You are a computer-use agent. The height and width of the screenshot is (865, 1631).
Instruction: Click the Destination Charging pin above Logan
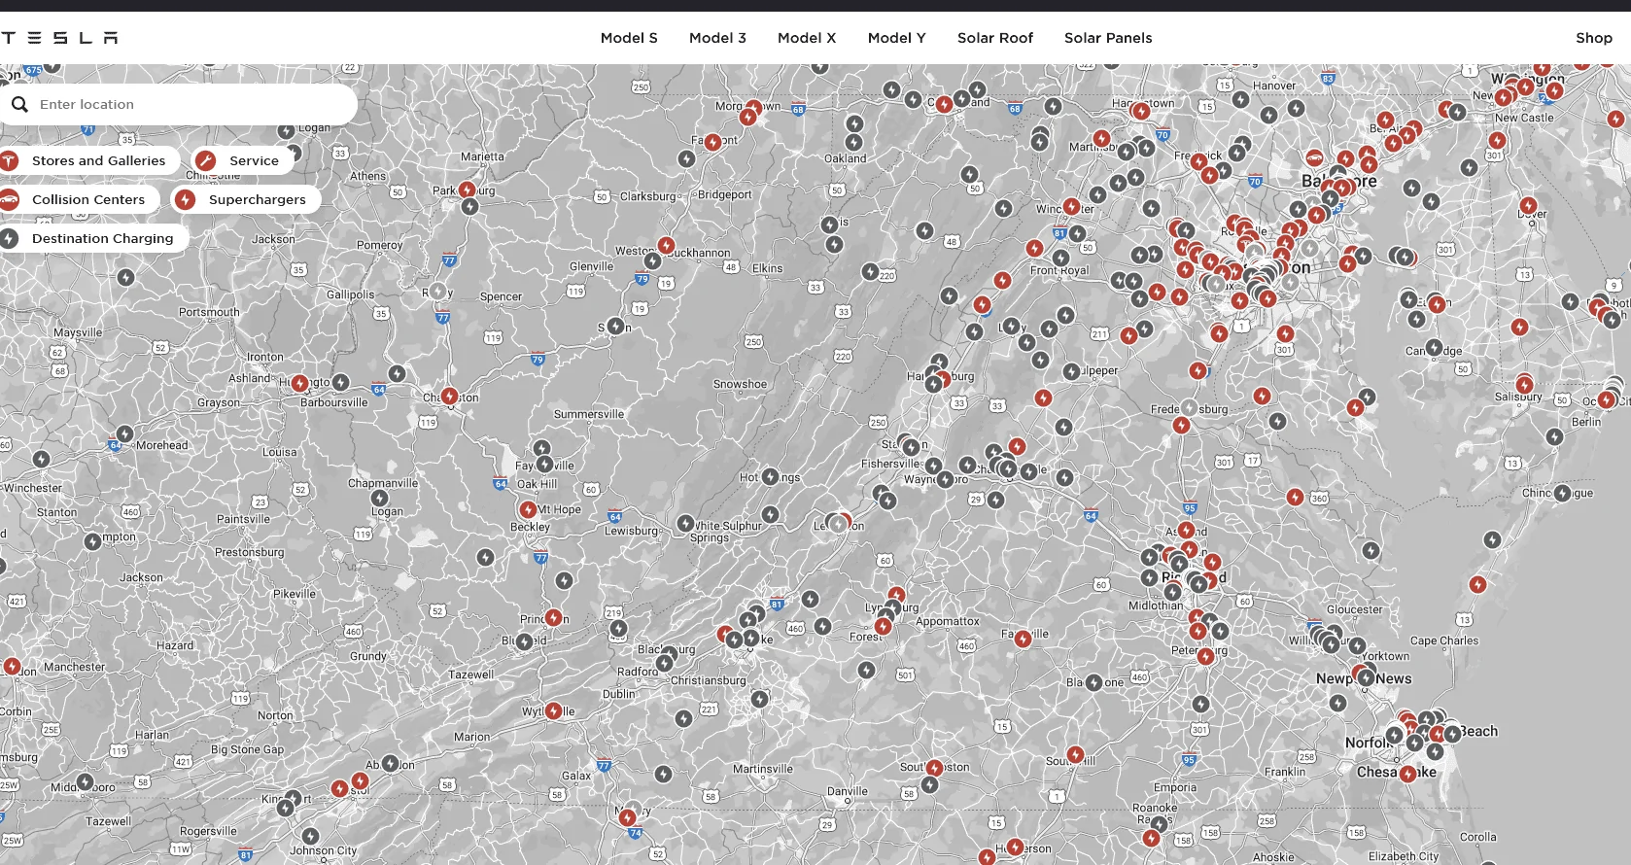tap(380, 498)
